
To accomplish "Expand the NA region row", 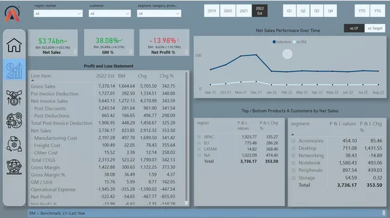I will tap(199, 156).
